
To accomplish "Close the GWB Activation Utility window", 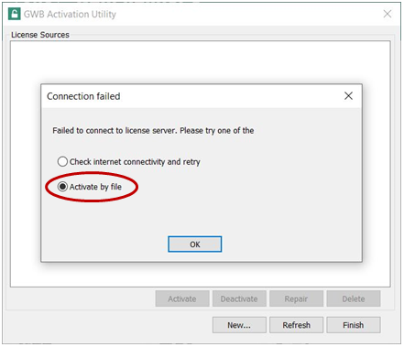I will [388, 14].
